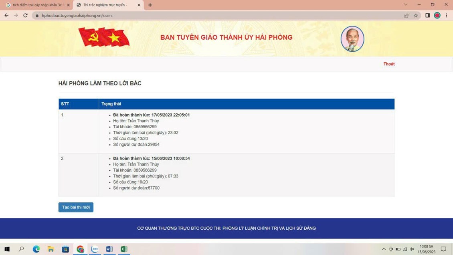Select the Thi trắc nghiệm trực tuyến tab
Viewport: 453px width, 255px height.
(105, 5)
